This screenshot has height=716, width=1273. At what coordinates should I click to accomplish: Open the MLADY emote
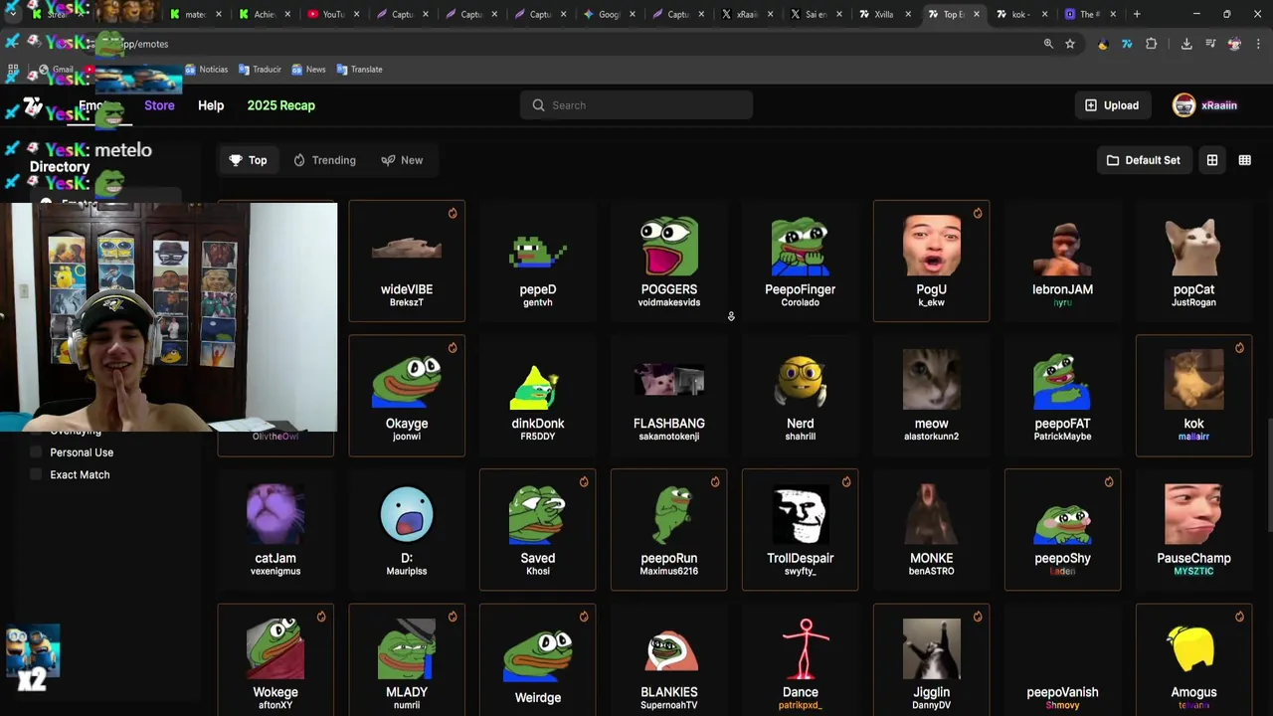point(407,660)
